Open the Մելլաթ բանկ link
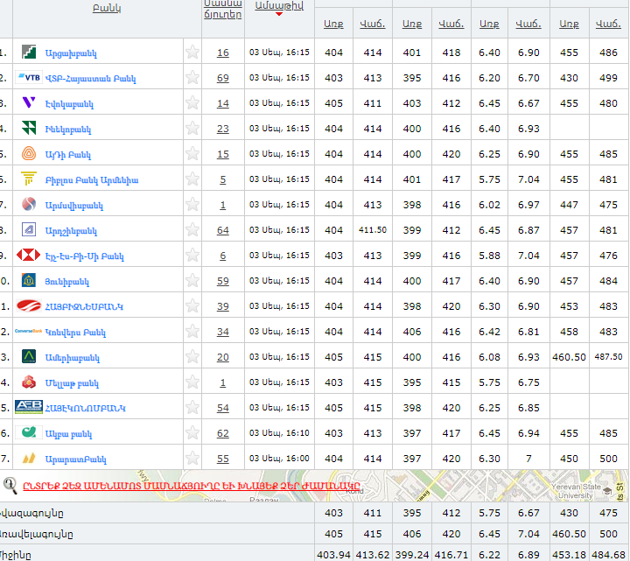The width and height of the screenshot is (630, 561). [x=72, y=383]
